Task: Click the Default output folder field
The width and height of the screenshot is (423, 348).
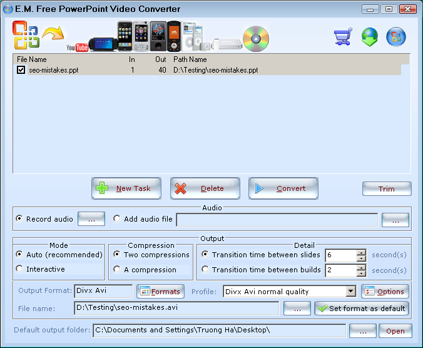Action: (220, 330)
